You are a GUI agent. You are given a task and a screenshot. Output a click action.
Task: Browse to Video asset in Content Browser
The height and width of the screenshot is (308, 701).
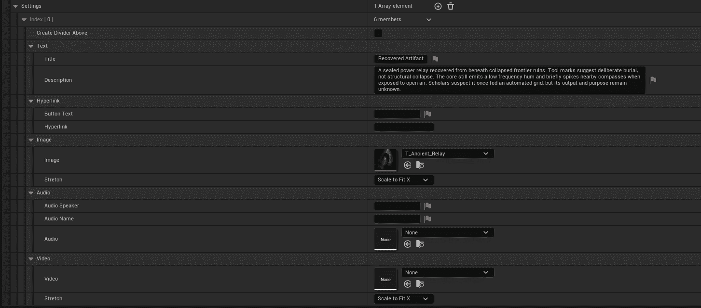[x=420, y=284]
